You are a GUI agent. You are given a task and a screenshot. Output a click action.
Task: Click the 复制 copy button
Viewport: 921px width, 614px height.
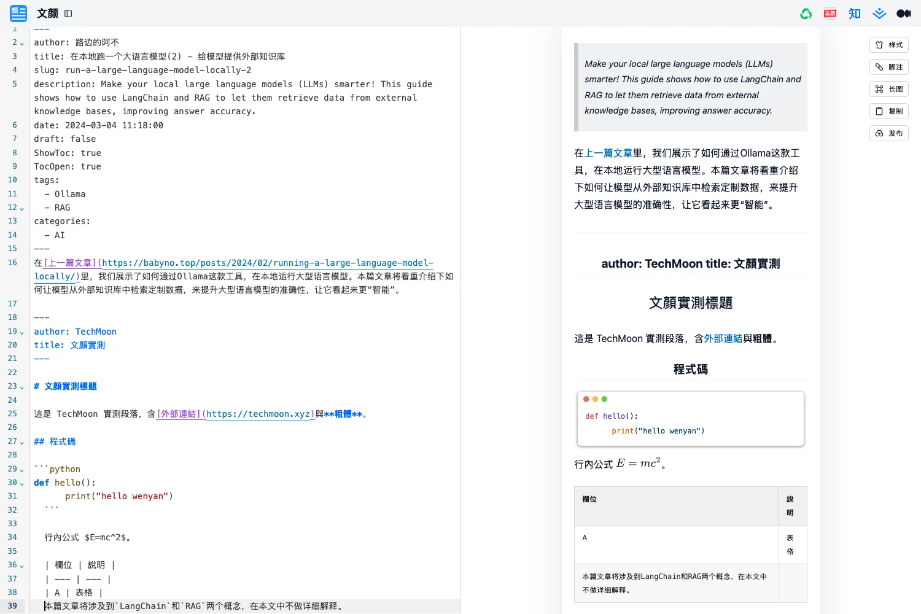tap(889, 111)
